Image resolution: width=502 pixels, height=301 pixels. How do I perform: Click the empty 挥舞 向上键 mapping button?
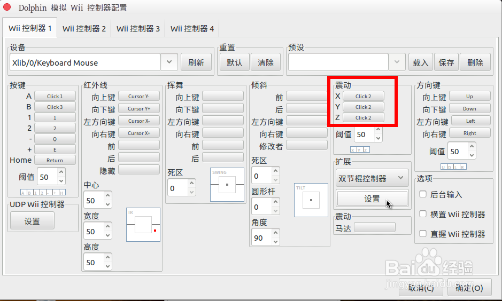tap(223, 96)
